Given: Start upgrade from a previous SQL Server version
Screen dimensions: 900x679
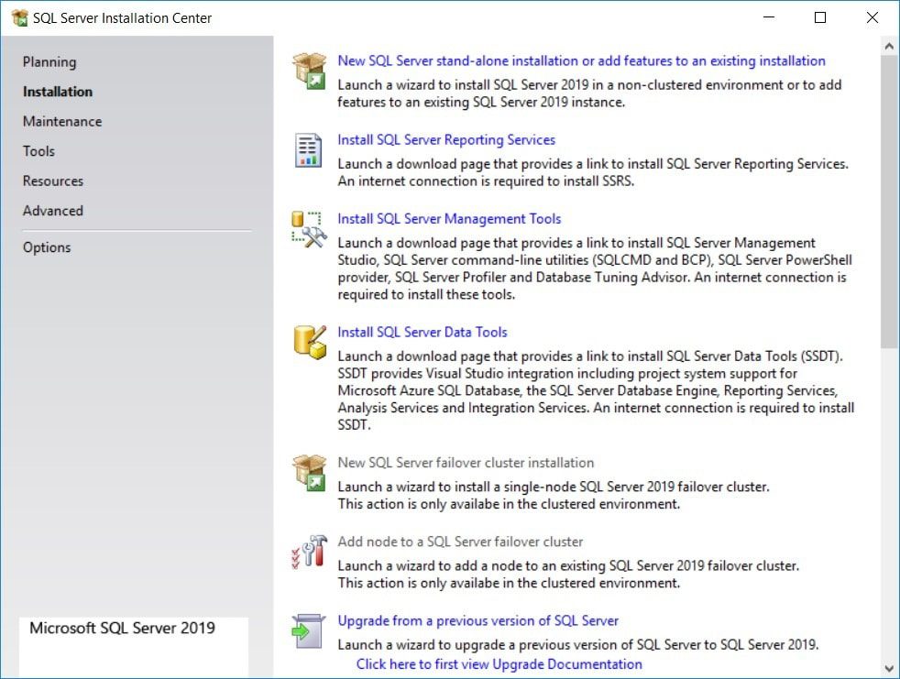Looking at the screenshot, I should pyautogui.click(x=477, y=620).
